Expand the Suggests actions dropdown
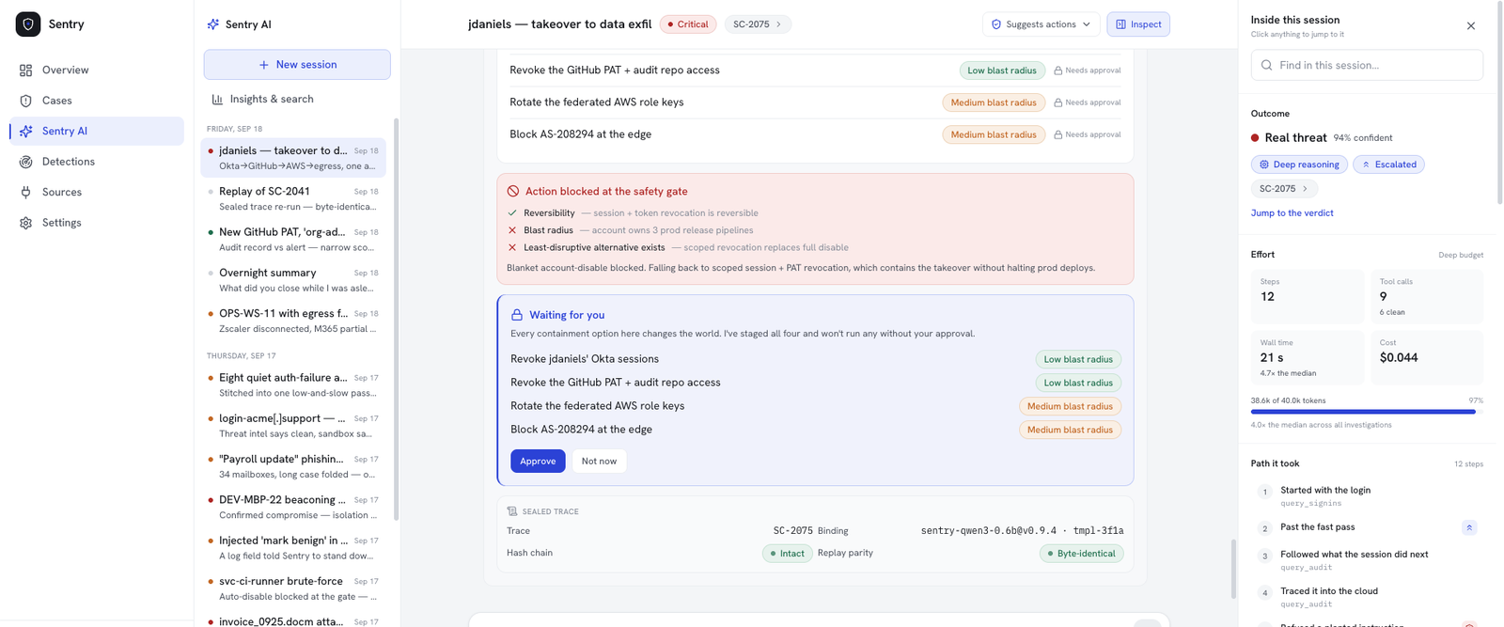The height and width of the screenshot is (627, 1504). [x=1041, y=24]
